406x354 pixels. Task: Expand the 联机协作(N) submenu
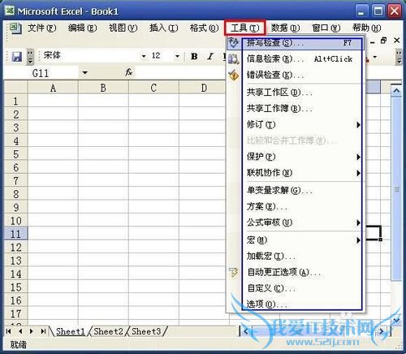(x=358, y=173)
